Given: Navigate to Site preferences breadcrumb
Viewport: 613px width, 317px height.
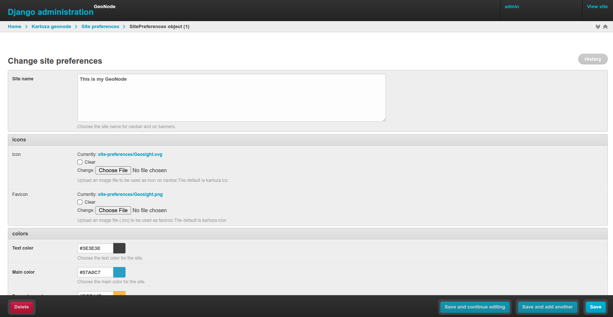Looking at the screenshot, I should [x=100, y=27].
